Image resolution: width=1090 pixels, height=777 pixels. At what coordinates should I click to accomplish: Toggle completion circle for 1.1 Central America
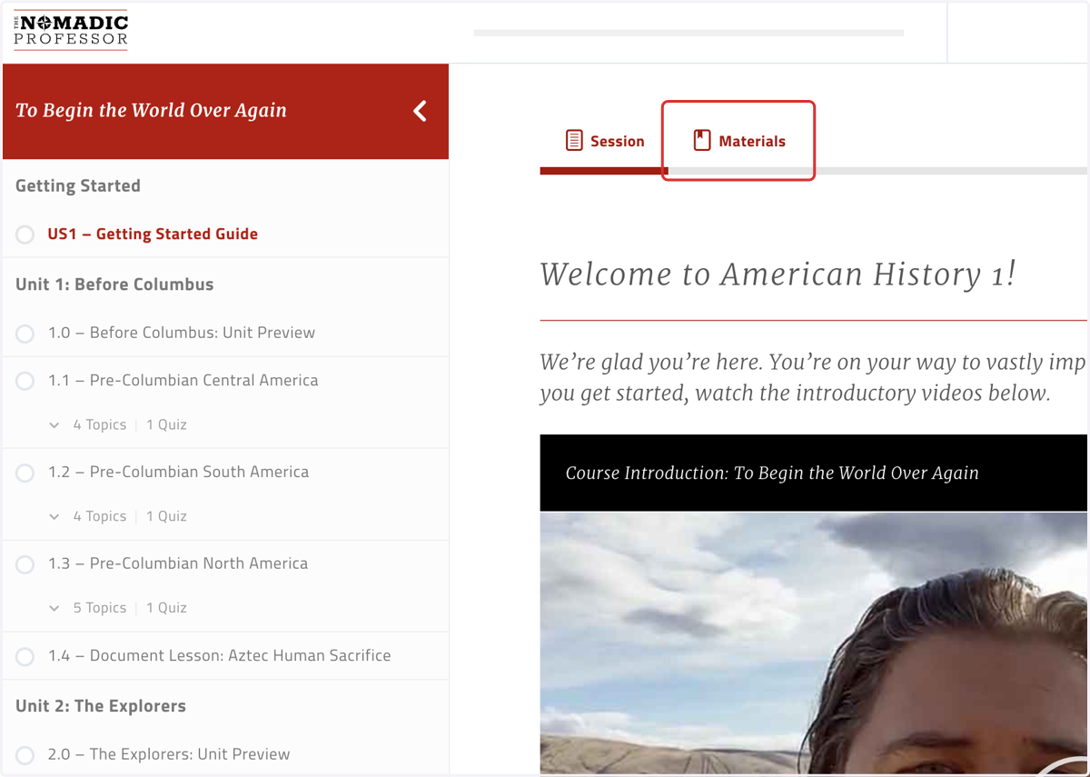tap(25, 381)
